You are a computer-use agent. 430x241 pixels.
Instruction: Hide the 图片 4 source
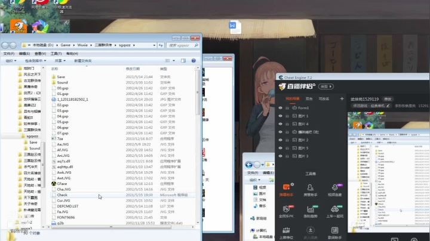tap(280, 124)
